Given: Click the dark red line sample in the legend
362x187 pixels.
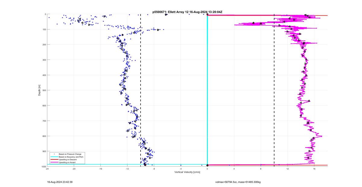Looking at the screenshot, I should (54, 160).
